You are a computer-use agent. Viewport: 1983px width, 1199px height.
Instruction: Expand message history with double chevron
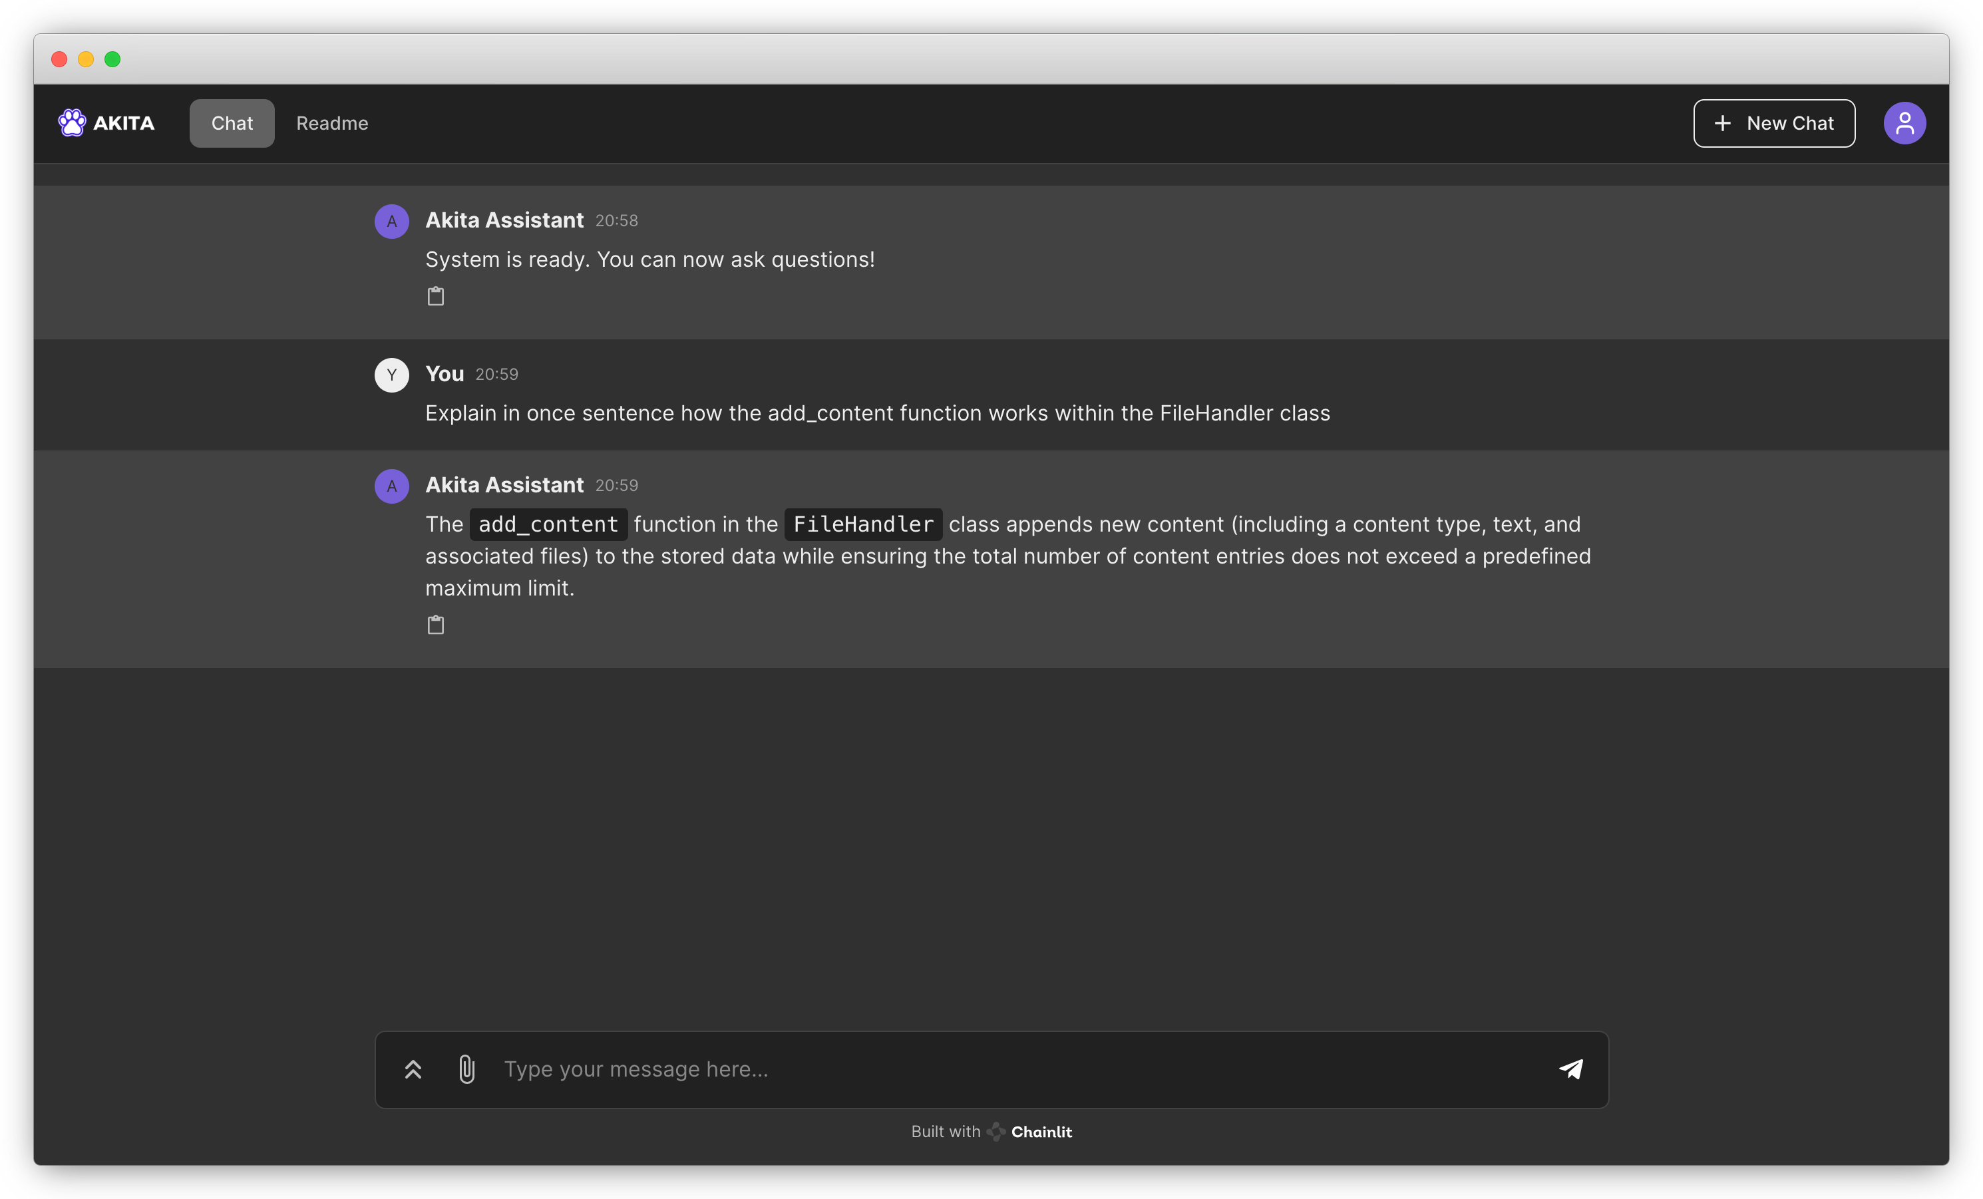tap(413, 1069)
